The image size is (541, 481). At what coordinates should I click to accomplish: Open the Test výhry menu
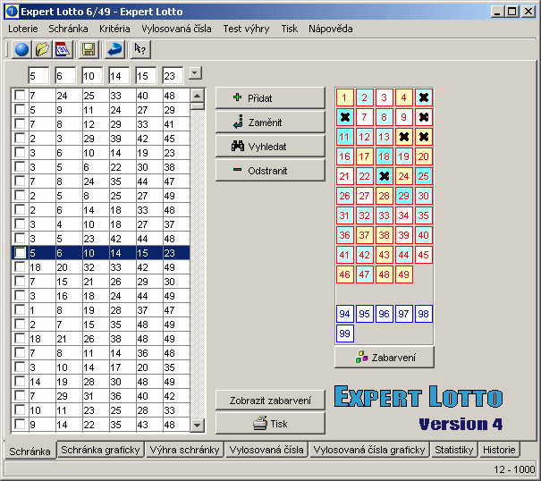(x=246, y=29)
